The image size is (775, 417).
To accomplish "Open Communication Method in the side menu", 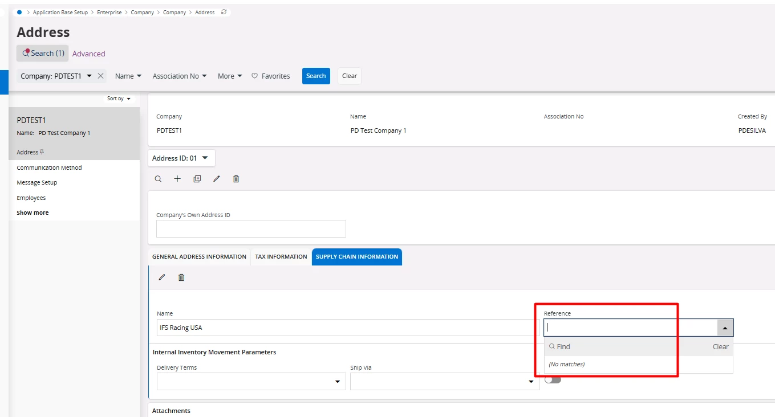I will (x=50, y=167).
